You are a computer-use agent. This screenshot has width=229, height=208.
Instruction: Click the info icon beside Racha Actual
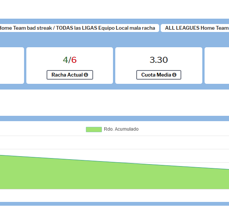point(86,75)
